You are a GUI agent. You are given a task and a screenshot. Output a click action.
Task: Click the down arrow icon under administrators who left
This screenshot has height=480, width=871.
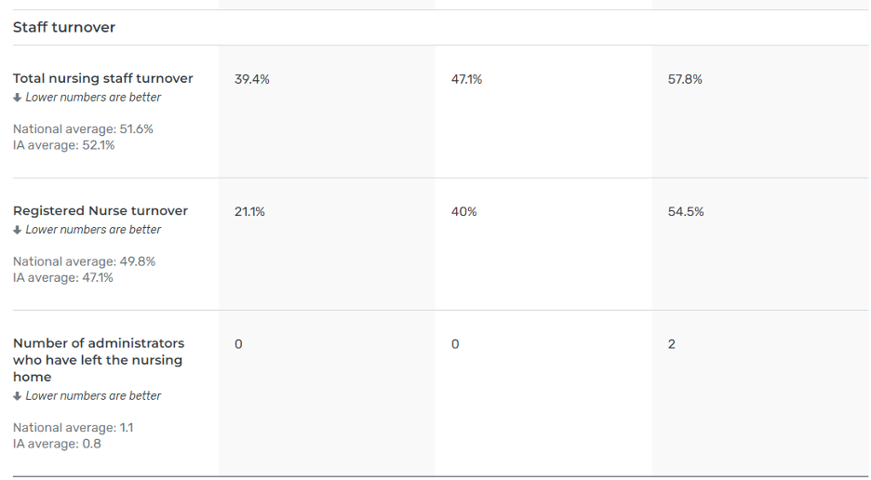(x=18, y=396)
